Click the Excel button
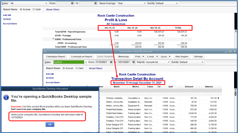This screenshot has width=238, height=133. coord(164,57)
